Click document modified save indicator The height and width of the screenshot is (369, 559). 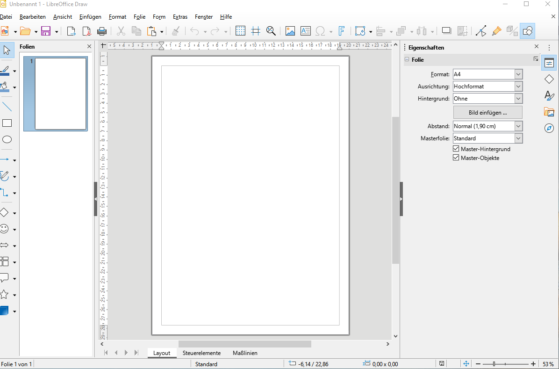[442, 364]
